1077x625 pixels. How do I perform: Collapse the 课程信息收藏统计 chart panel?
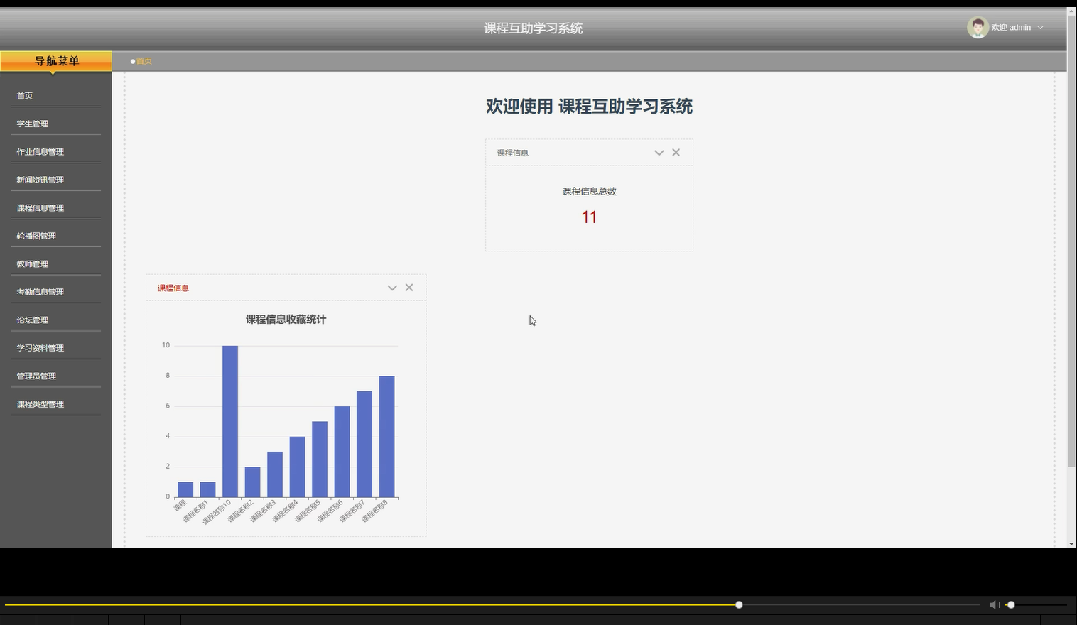[391, 287]
